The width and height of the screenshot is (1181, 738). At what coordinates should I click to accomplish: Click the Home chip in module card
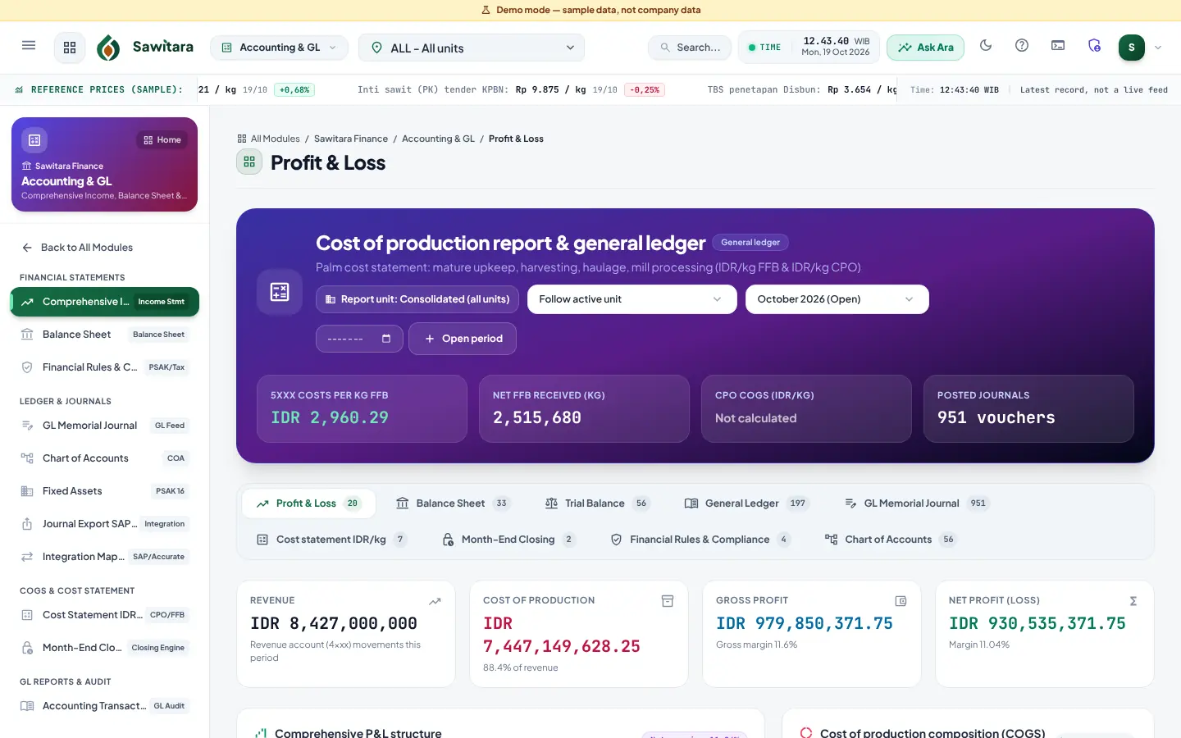pos(162,140)
